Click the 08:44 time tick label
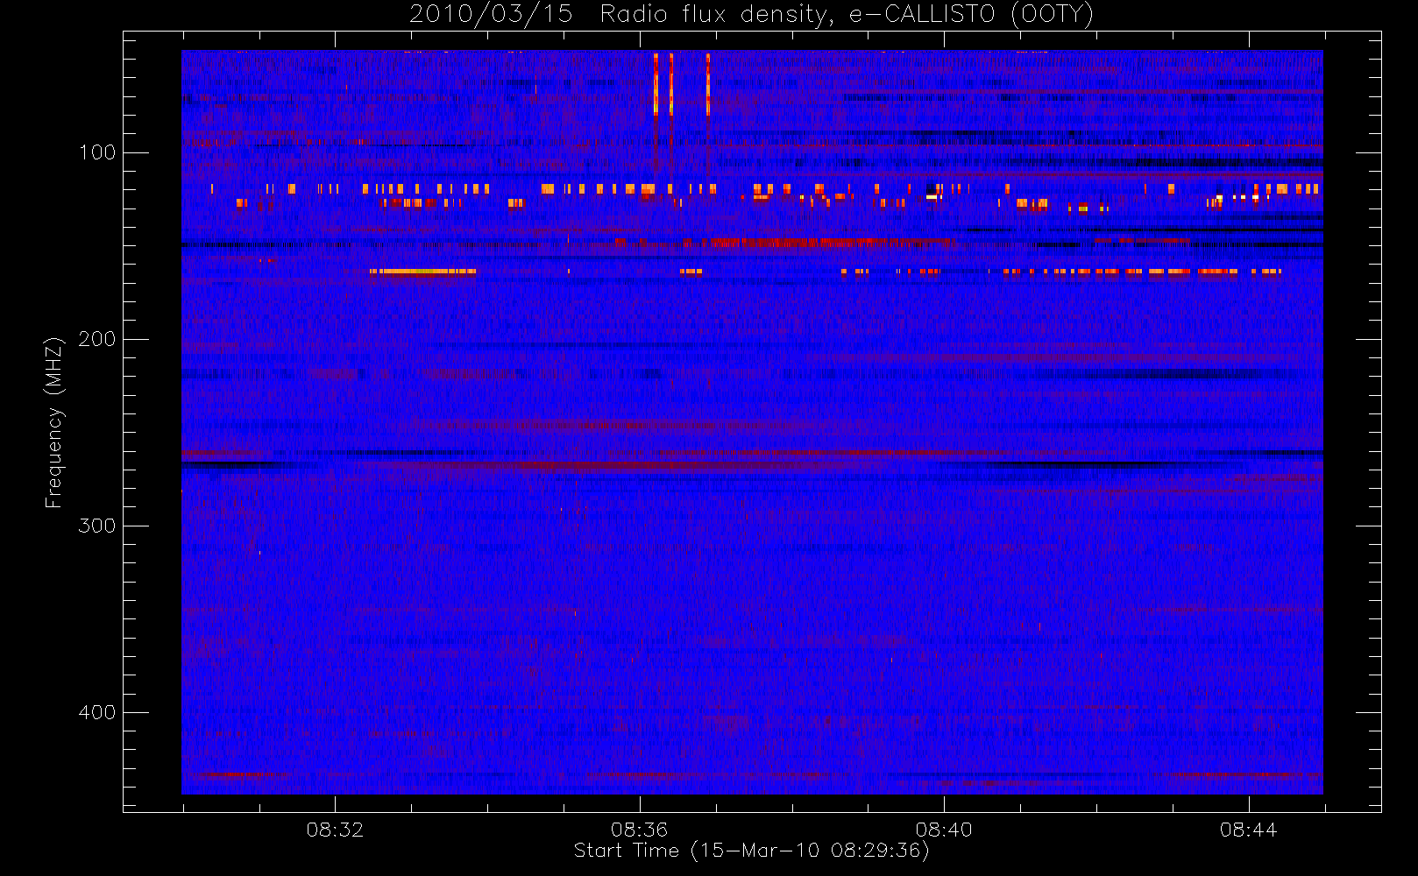The height and width of the screenshot is (876, 1418). (x=1248, y=830)
